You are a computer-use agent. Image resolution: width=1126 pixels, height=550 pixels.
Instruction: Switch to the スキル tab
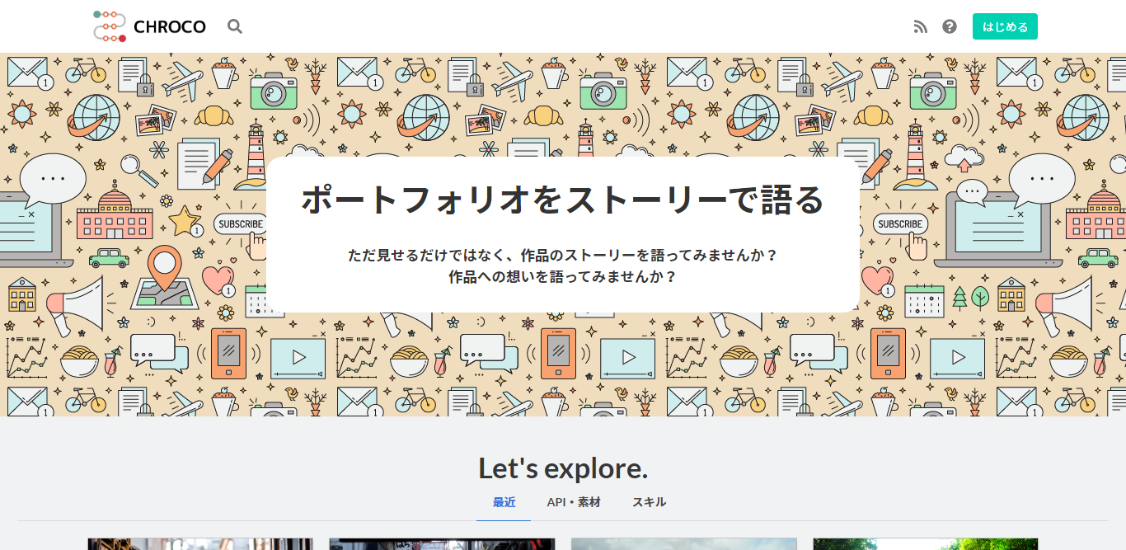(x=649, y=502)
